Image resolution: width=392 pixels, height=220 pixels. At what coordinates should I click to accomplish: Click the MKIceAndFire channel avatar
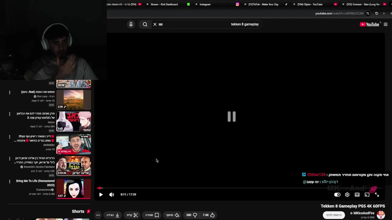coord(381,215)
